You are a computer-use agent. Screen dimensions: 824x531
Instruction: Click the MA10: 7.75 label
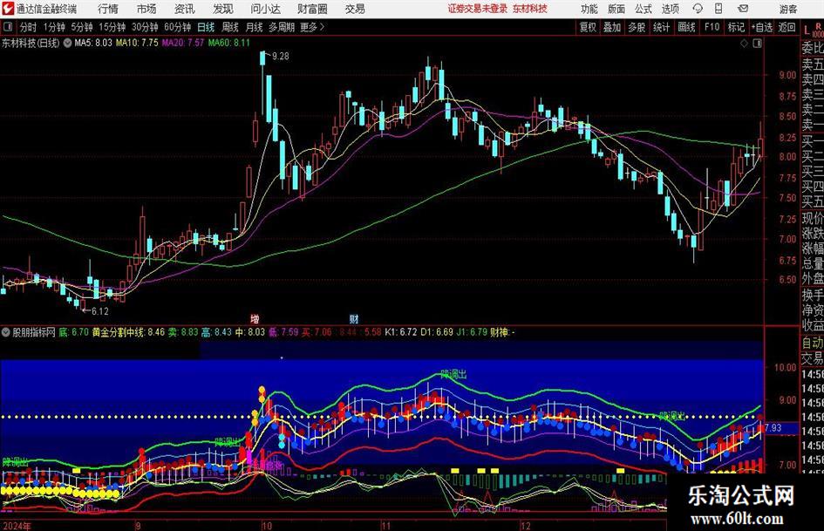[137, 43]
